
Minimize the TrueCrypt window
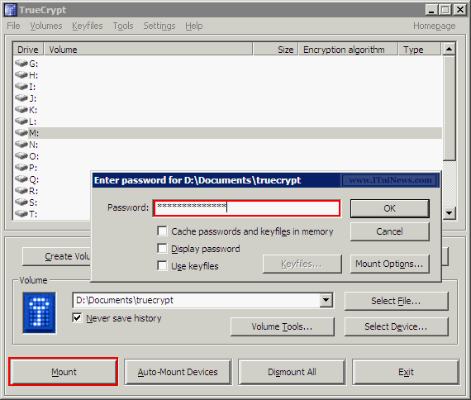coord(431,10)
